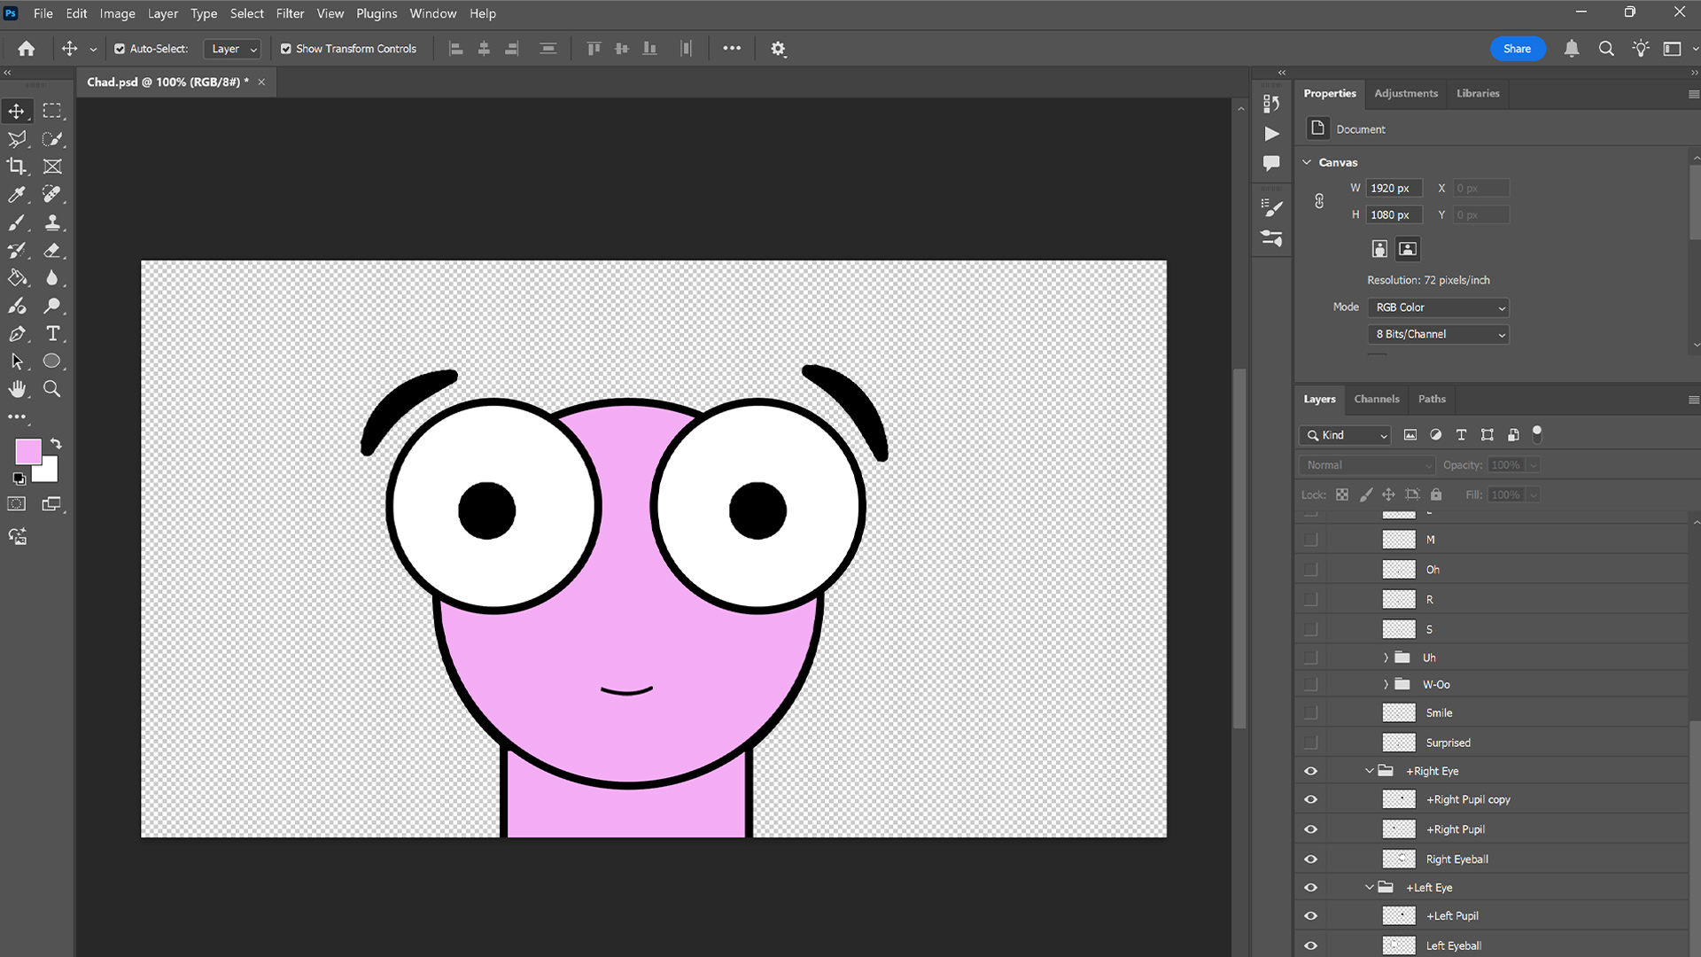Click the Home icon
Viewport: 1701px width, 957px height.
(27, 49)
